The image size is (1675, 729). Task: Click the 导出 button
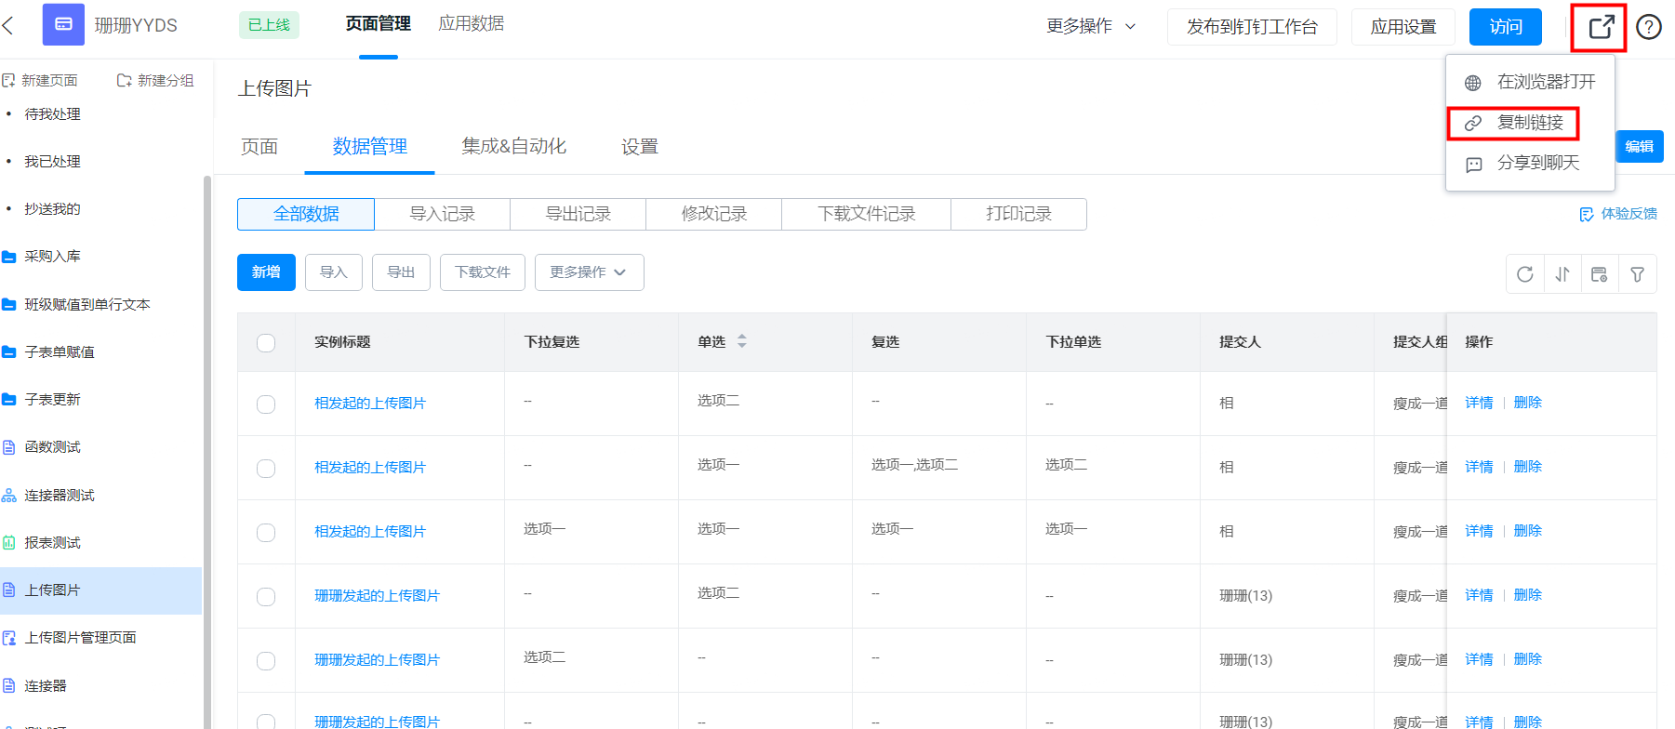[x=401, y=272]
